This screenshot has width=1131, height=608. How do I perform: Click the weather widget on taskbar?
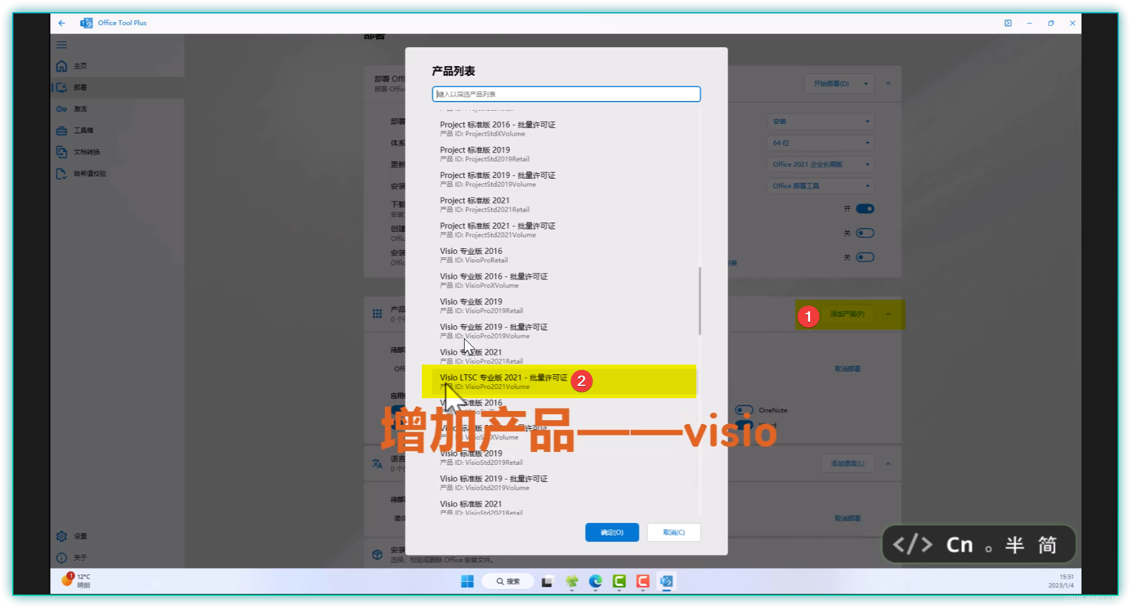click(x=76, y=580)
